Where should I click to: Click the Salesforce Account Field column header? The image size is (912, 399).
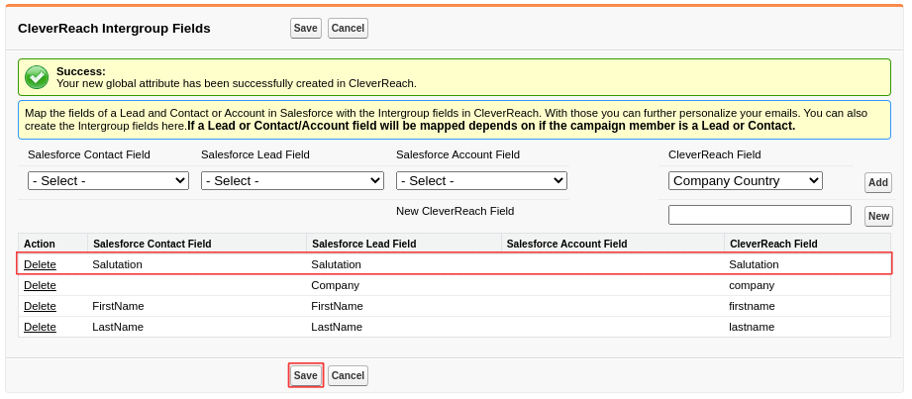pyautogui.click(x=567, y=244)
